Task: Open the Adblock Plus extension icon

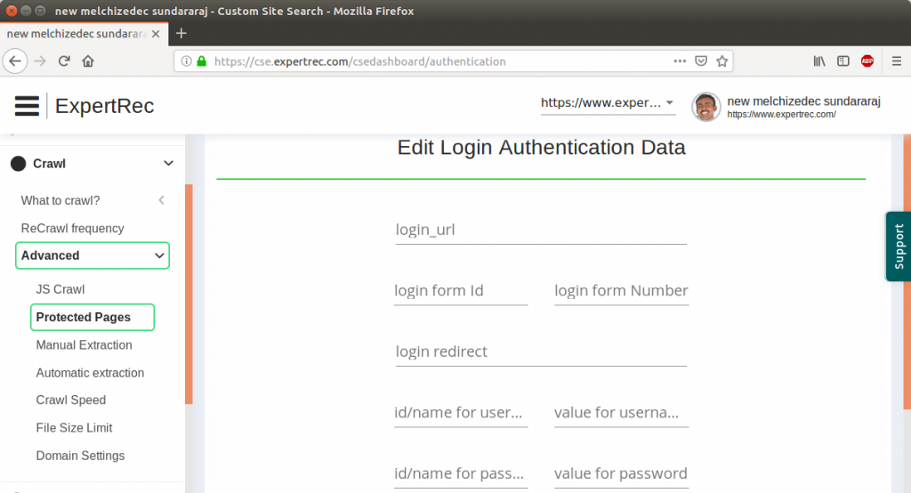Action: click(x=867, y=61)
